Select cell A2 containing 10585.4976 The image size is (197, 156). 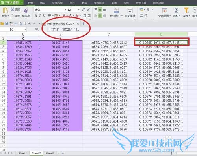coord(23,43)
